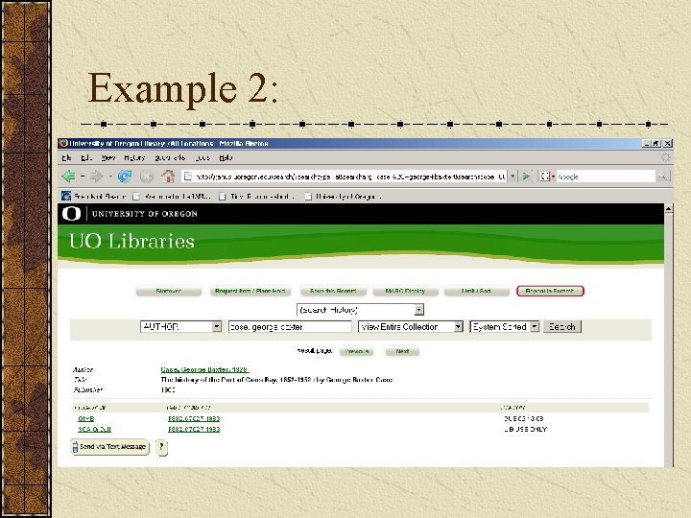The height and width of the screenshot is (518, 691).
Task: Open the University of Oregon bookmark
Action: pos(344,196)
